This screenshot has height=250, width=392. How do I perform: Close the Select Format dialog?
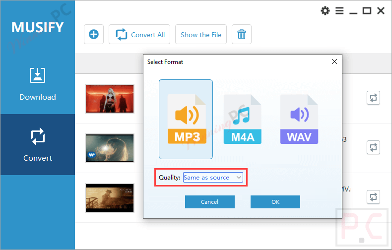tap(334, 62)
